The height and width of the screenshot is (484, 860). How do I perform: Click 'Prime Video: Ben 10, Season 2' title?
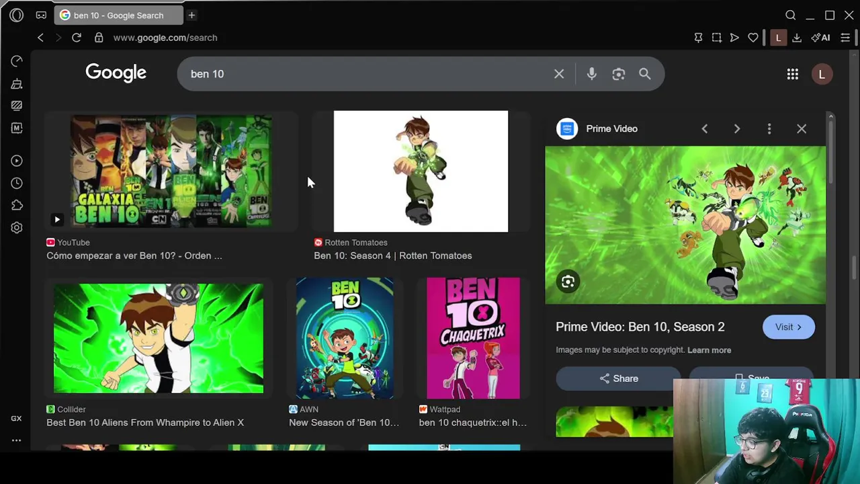(x=640, y=327)
